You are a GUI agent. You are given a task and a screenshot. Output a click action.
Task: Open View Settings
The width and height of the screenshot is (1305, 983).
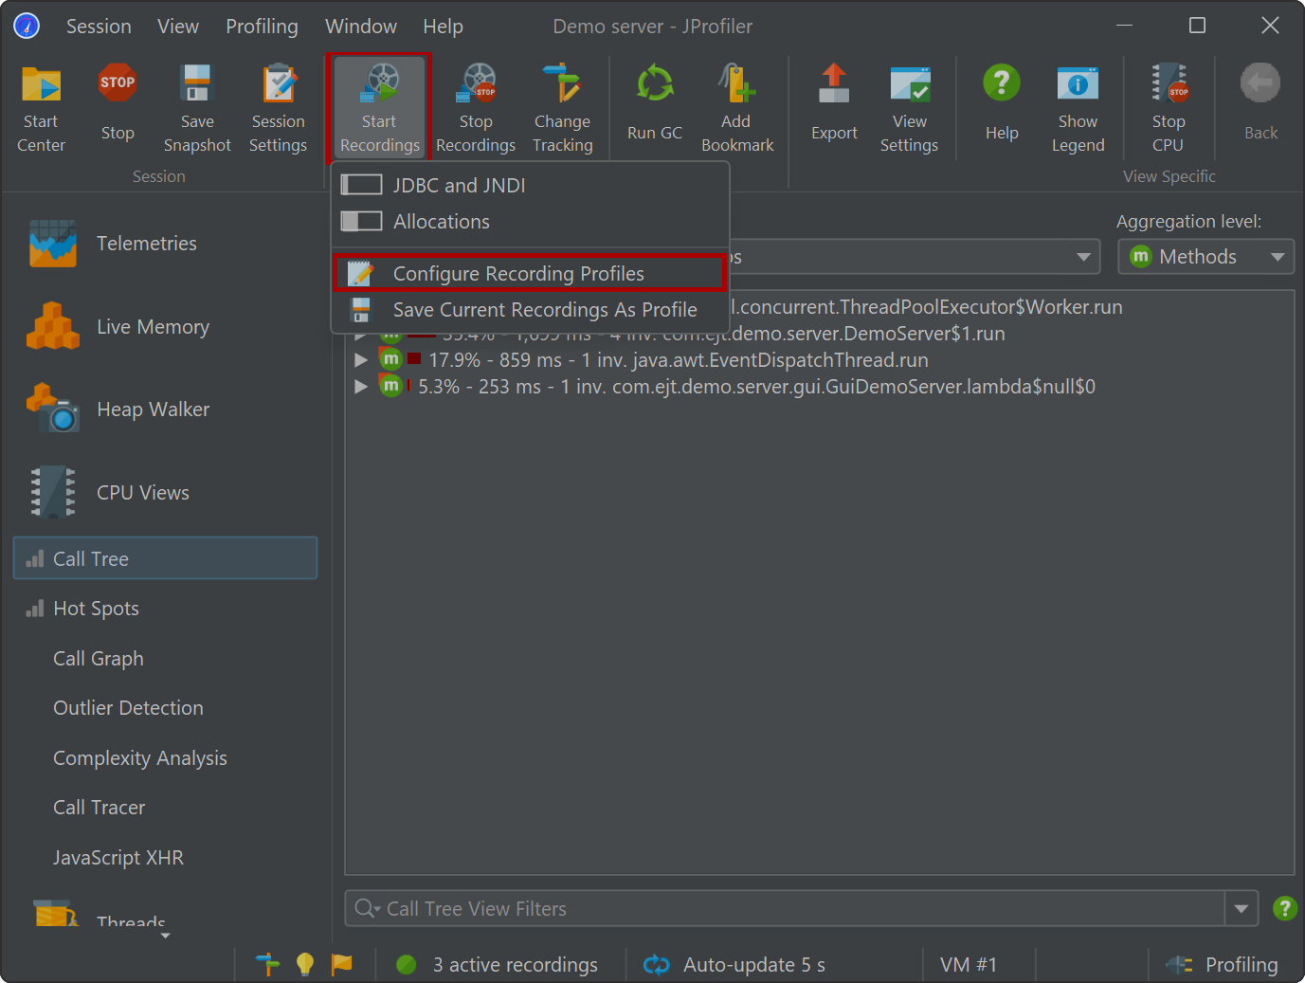pos(909,109)
